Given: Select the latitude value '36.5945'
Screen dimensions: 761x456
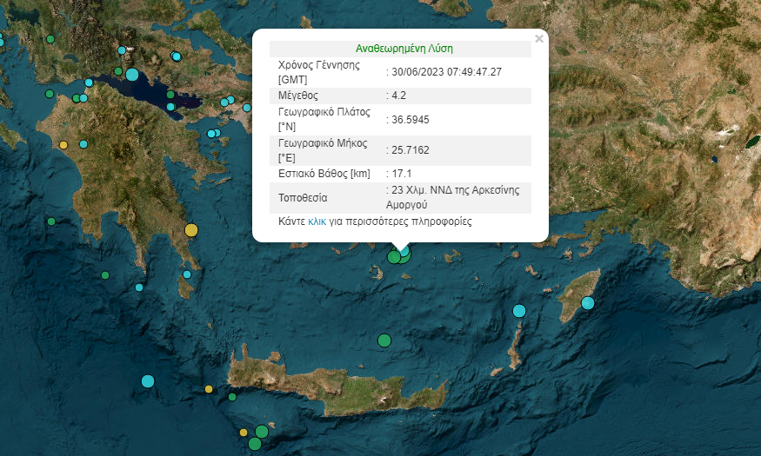Looking at the screenshot, I should point(411,120).
